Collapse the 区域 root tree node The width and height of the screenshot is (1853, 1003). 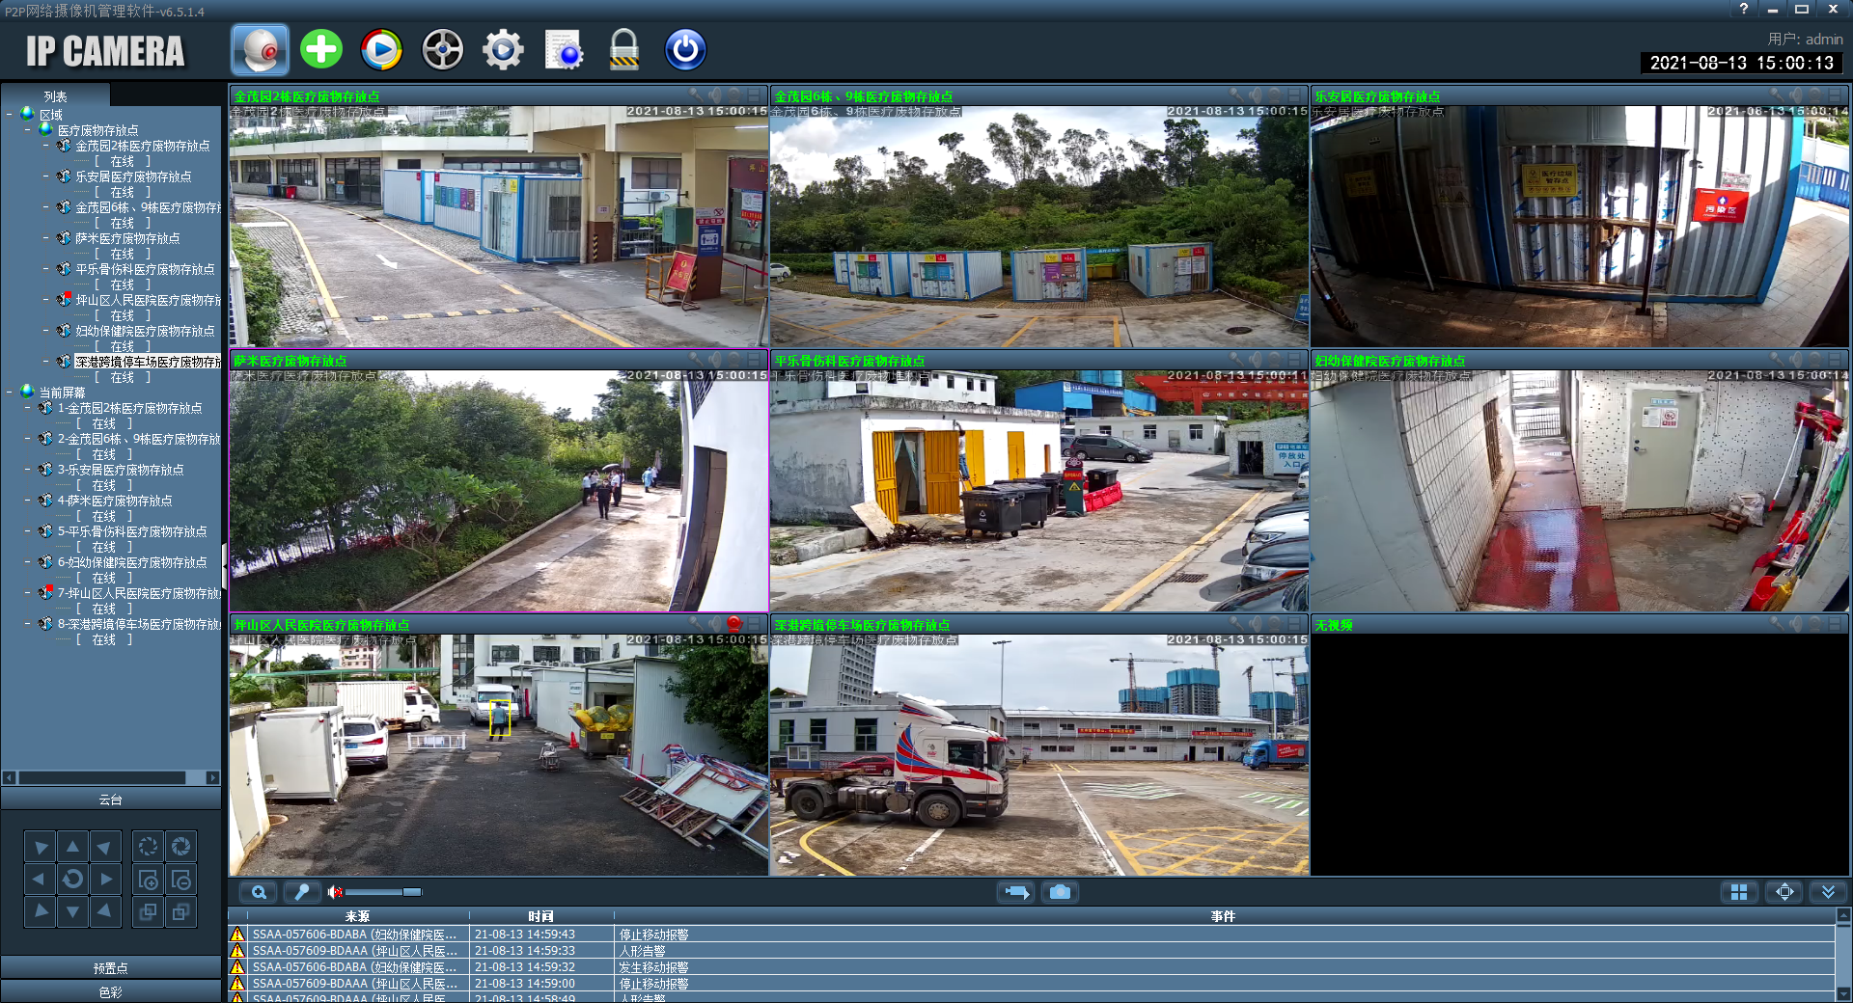tap(10, 115)
